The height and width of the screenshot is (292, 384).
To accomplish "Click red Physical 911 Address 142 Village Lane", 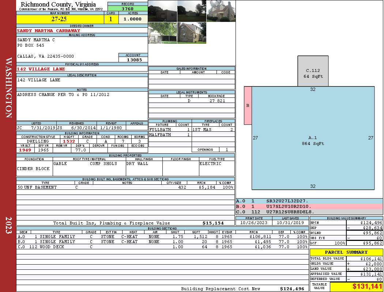I will [41, 69].
